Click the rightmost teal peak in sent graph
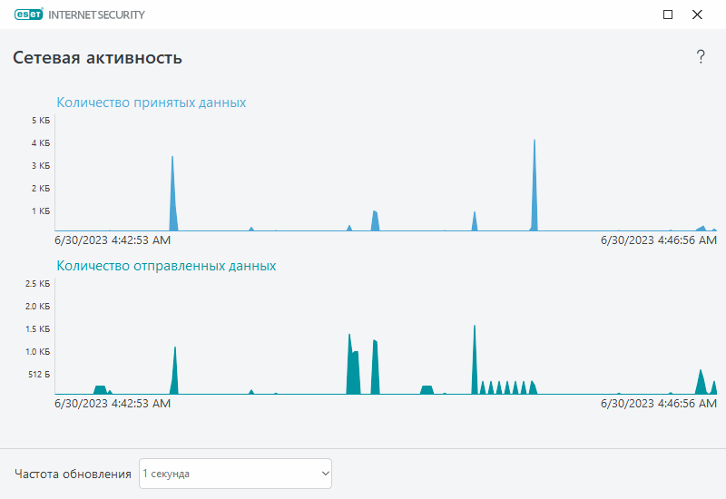Screen dimensions: 726x499 coord(714,388)
